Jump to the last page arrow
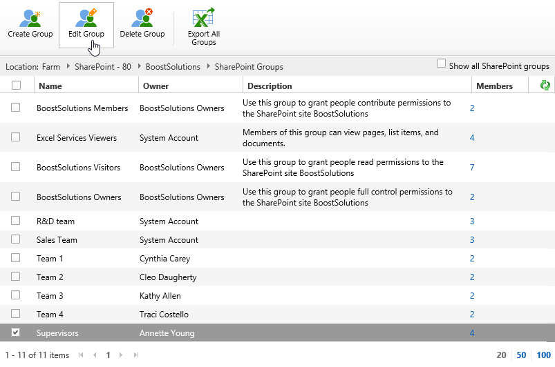The height and width of the screenshot is (367, 555). coord(135,355)
